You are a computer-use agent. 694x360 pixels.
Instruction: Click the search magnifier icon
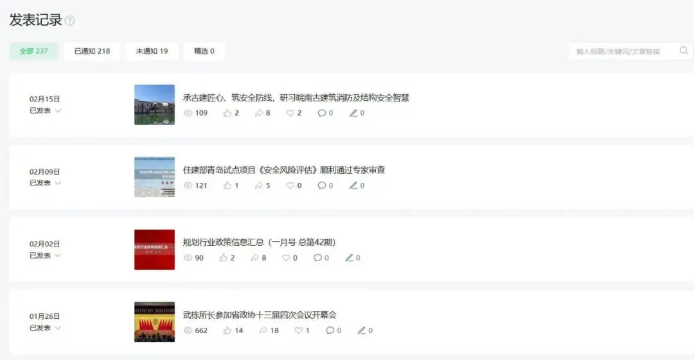pyautogui.click(x=683, y=51)
